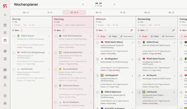Open the calendar check icon in sidebar

5,25
